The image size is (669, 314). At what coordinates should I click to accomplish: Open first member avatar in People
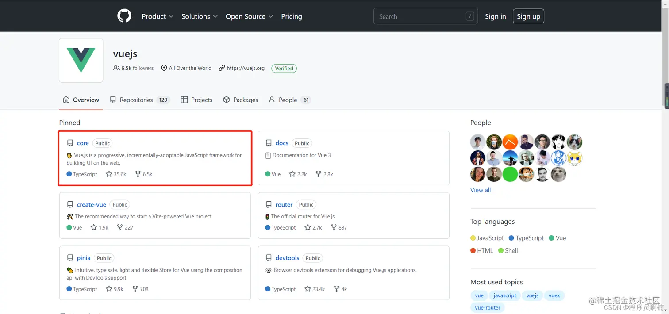pos(478,142)
